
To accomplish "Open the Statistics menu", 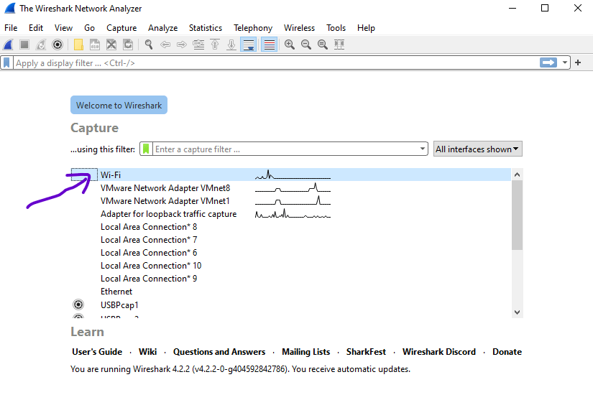I will 206,28.
